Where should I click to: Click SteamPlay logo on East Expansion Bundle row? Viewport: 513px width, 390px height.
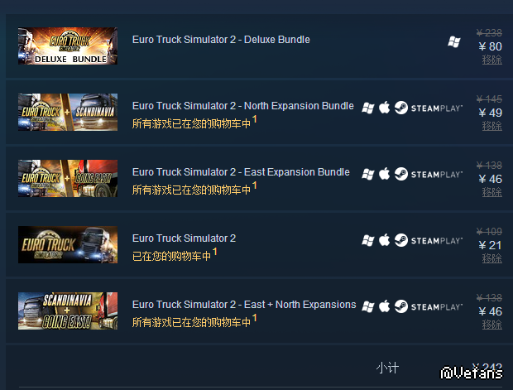[429, 174]
